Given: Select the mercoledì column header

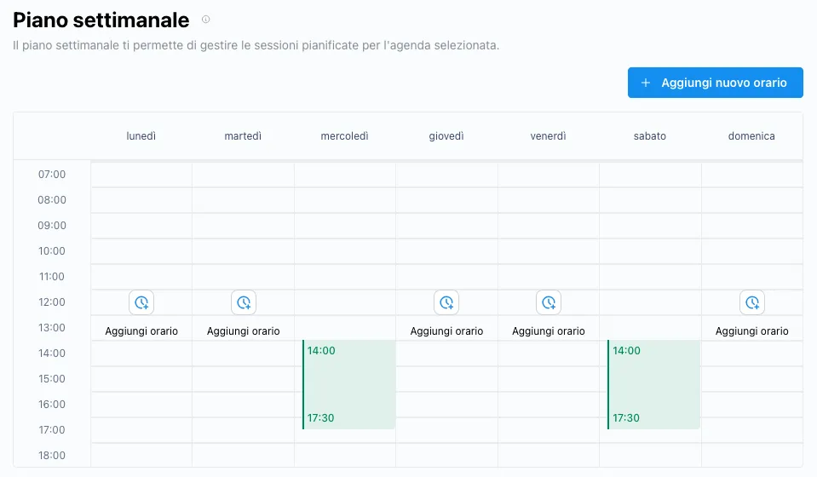Looking at the screenshot, I should coord(344,136).
